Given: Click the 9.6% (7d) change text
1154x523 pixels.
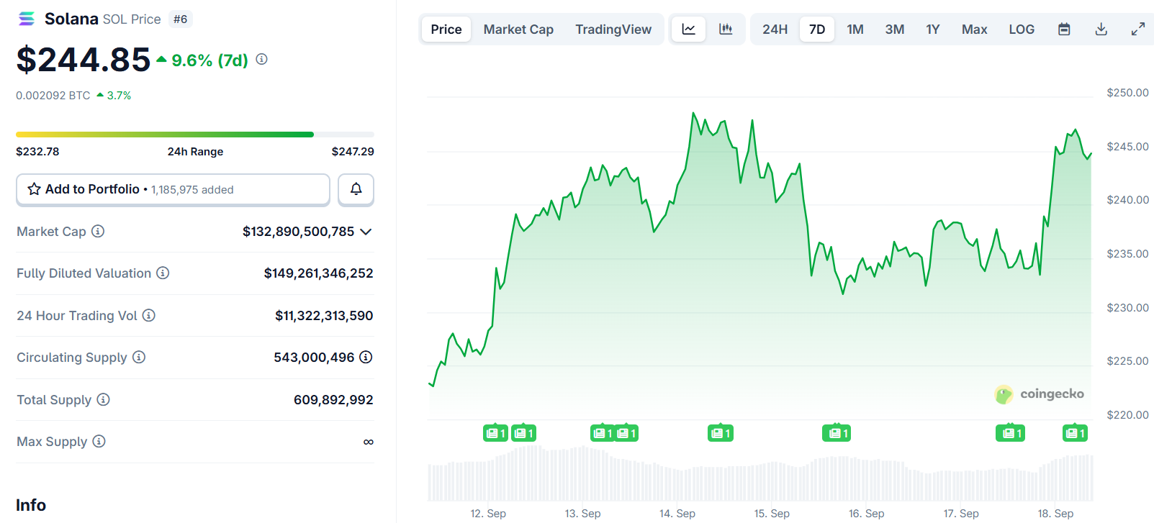Looking at the screenshot, I should click(x=209, y=60).
